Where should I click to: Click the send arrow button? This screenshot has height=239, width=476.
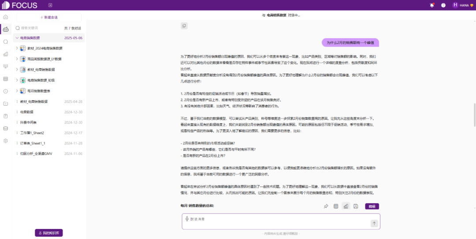(x=374, y=224)
